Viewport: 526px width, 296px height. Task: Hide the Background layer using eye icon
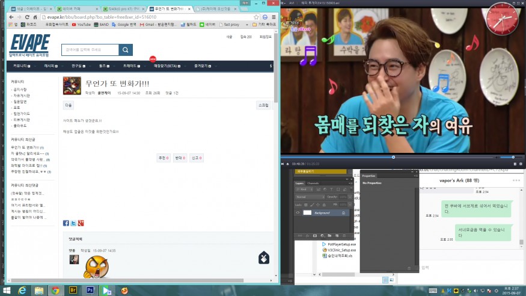pos(298,213)
